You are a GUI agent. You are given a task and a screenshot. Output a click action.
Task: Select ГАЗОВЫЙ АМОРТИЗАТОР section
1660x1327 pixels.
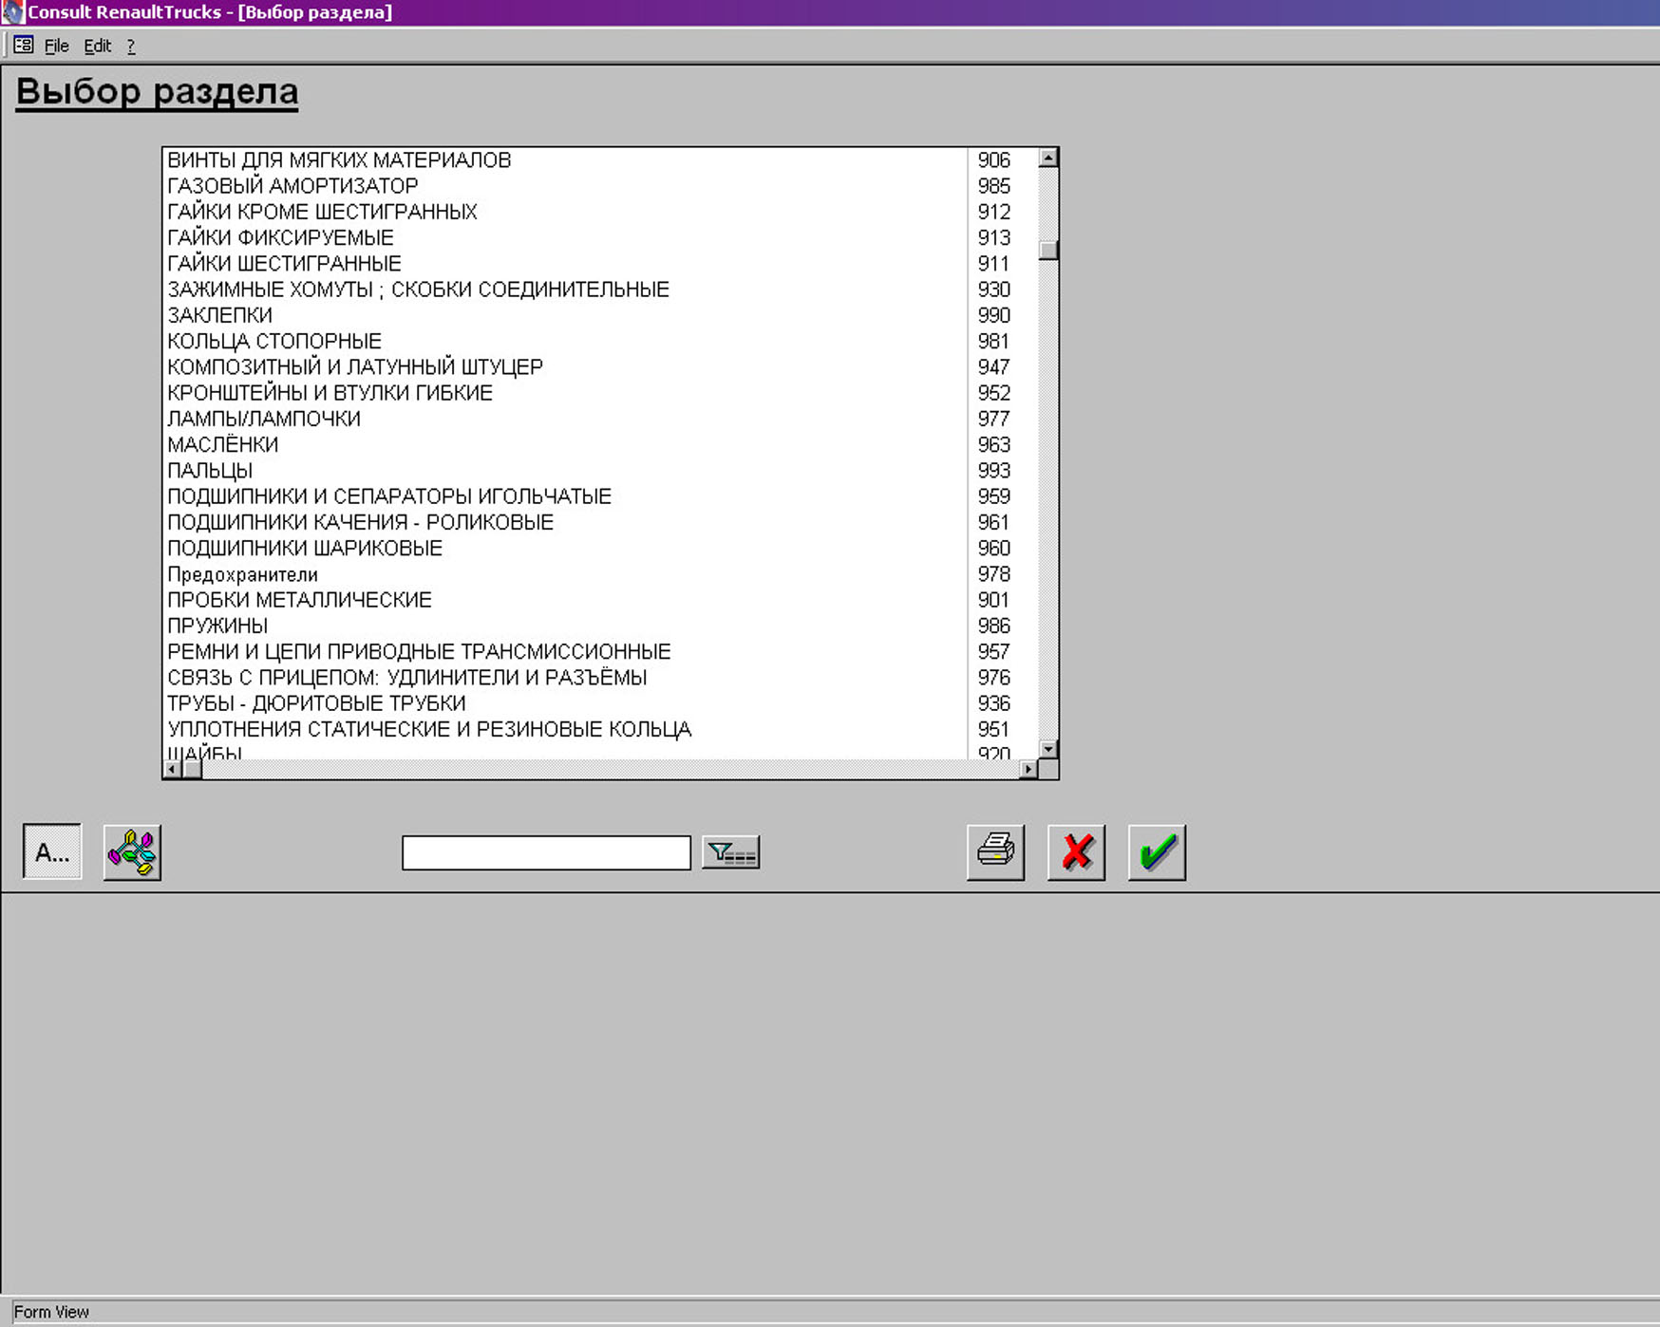pyautogui.click(x=292, y=186)
